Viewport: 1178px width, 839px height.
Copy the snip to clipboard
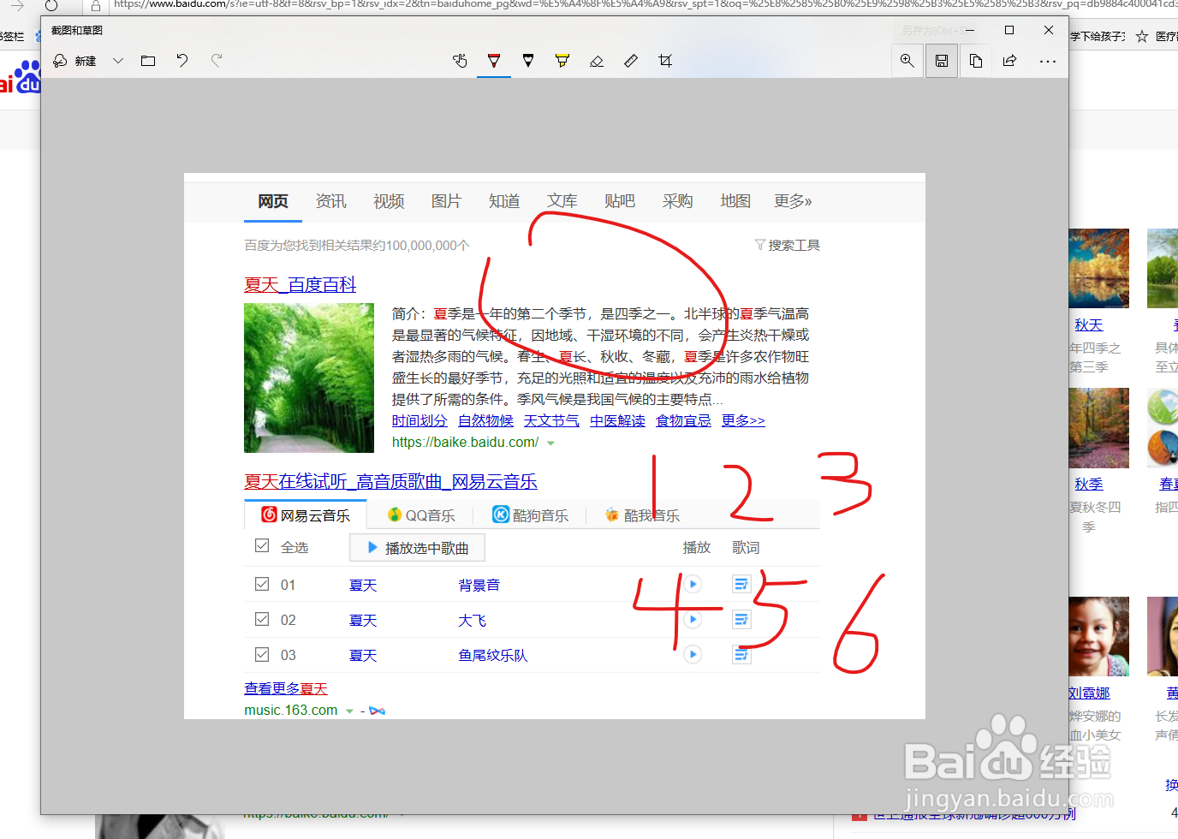click(x=976, y=61)
